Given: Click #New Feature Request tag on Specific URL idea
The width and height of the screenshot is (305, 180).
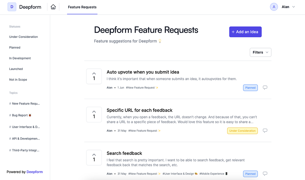Looking at the screenshot, I should (x=145, y=131).
